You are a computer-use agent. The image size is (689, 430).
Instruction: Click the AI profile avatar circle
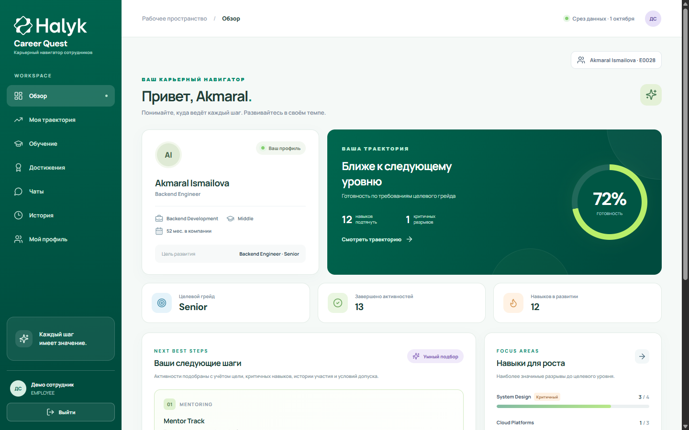168,155
